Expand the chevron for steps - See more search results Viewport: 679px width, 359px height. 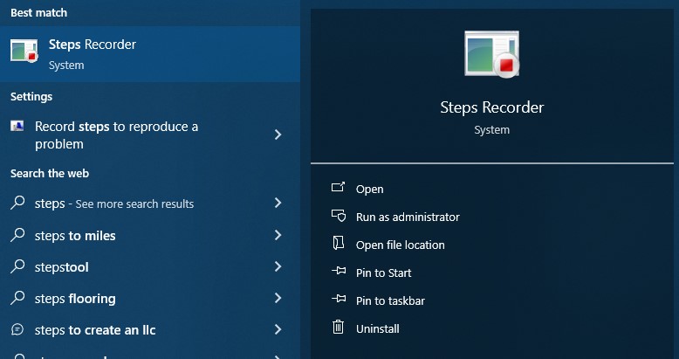[278, 204]
